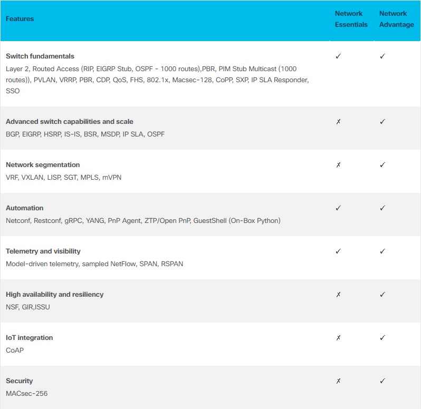Select the Telemetry and visibility heading

43,251
